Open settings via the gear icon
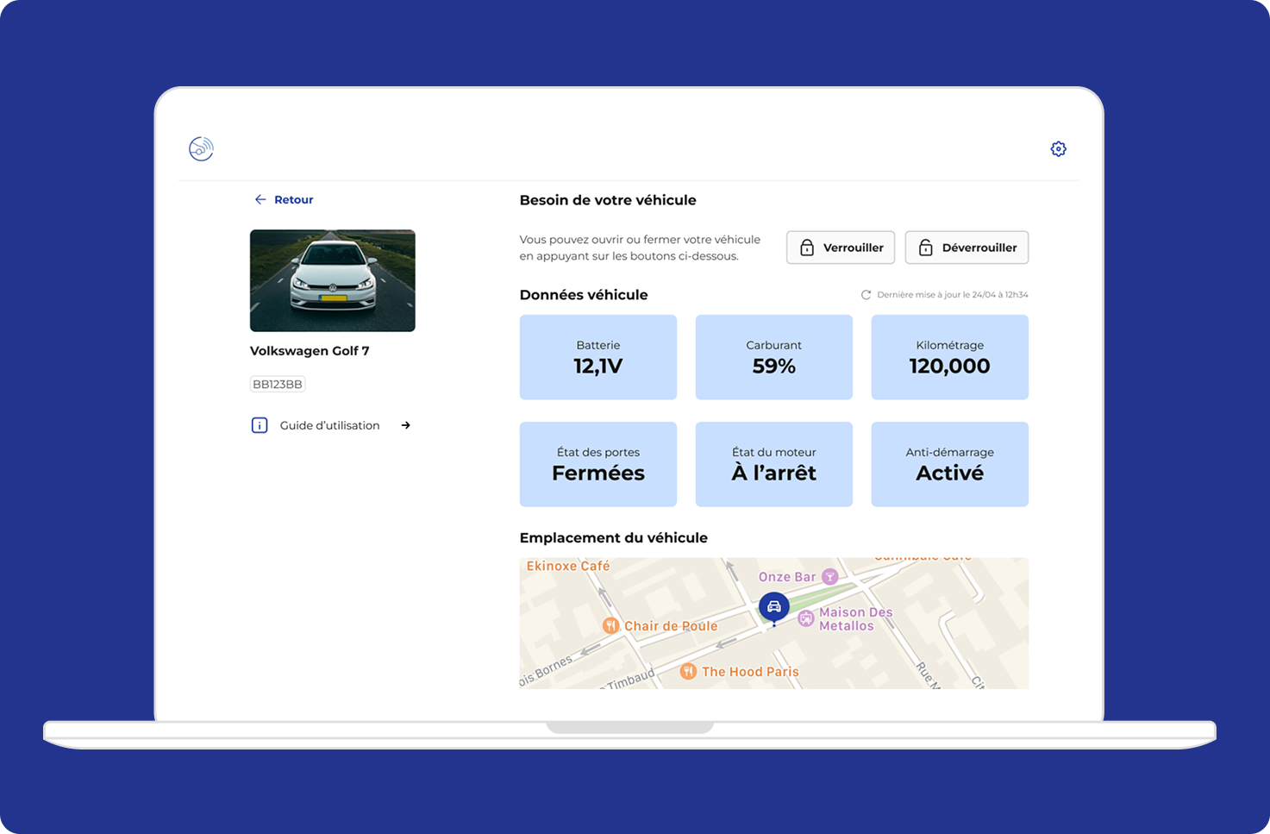This screenshot has width=1270, height=834. pyautogui.click(x=1058, y=149)
